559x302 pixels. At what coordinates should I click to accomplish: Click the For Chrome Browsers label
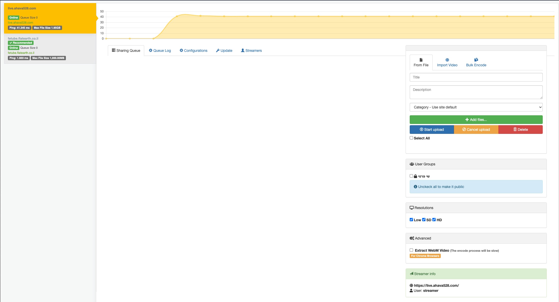point(425,256)
